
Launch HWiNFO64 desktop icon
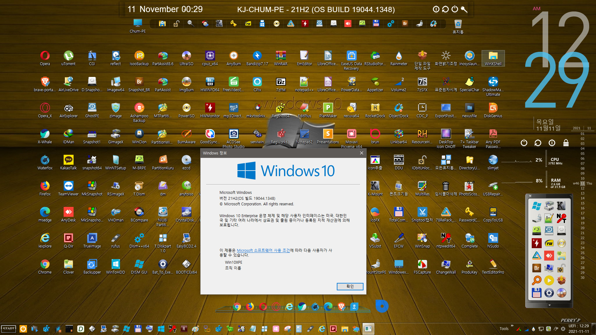click(210, 84)
